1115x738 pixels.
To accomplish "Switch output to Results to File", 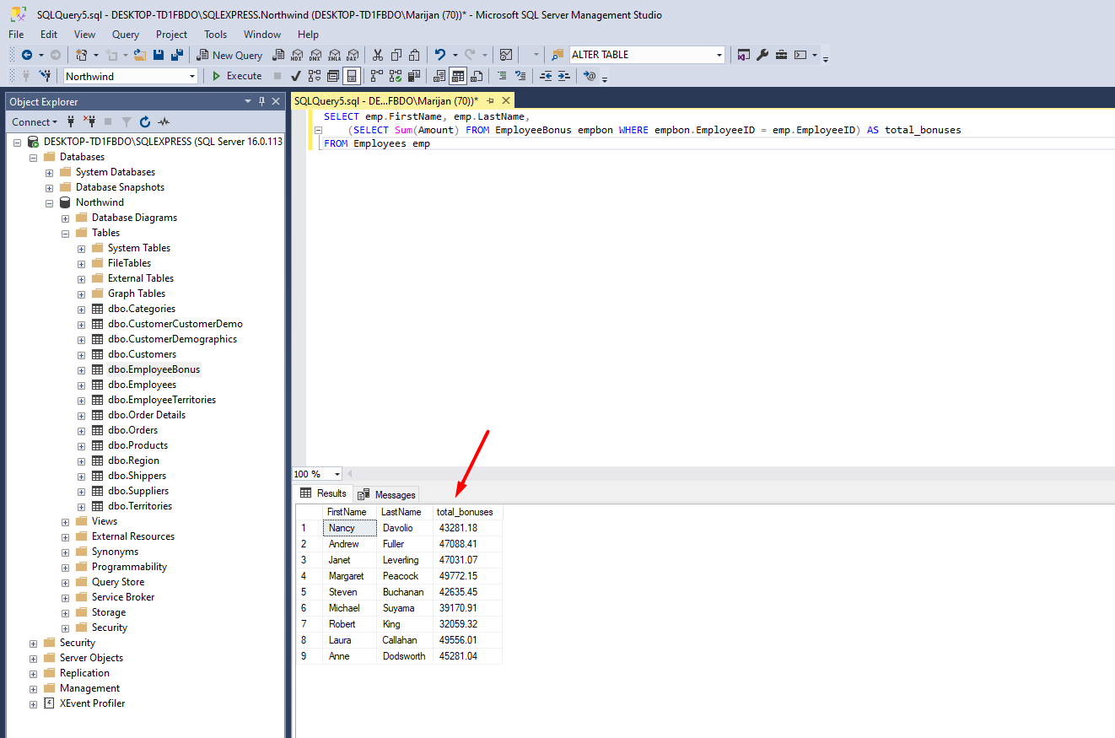I will (x=477, y=76).
